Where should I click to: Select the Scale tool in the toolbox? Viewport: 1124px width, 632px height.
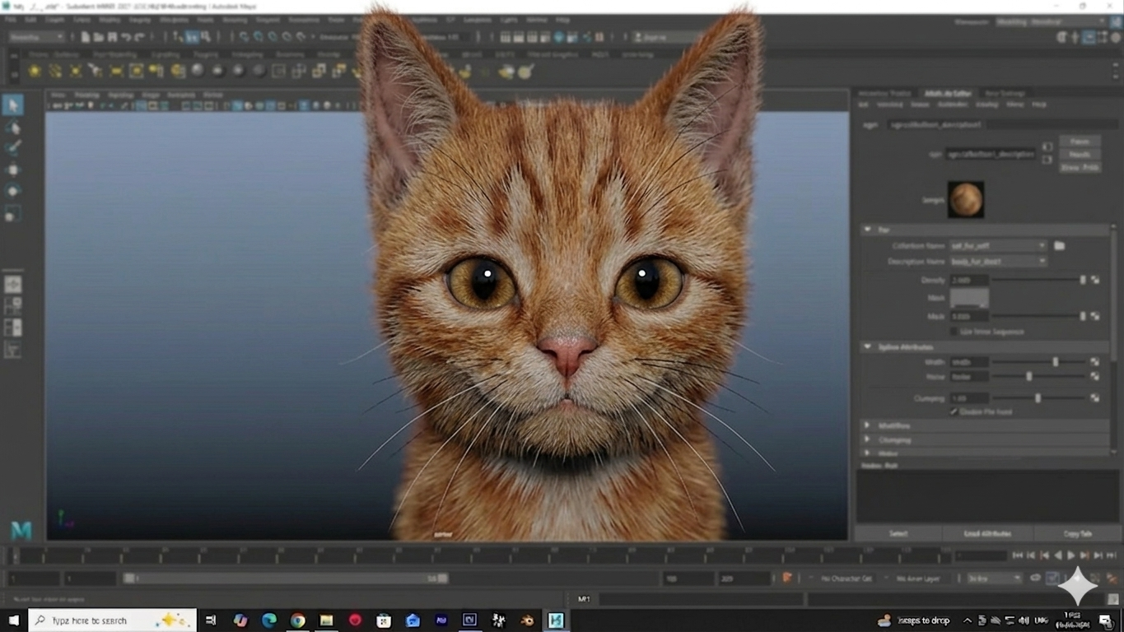(x=12, y=214)
